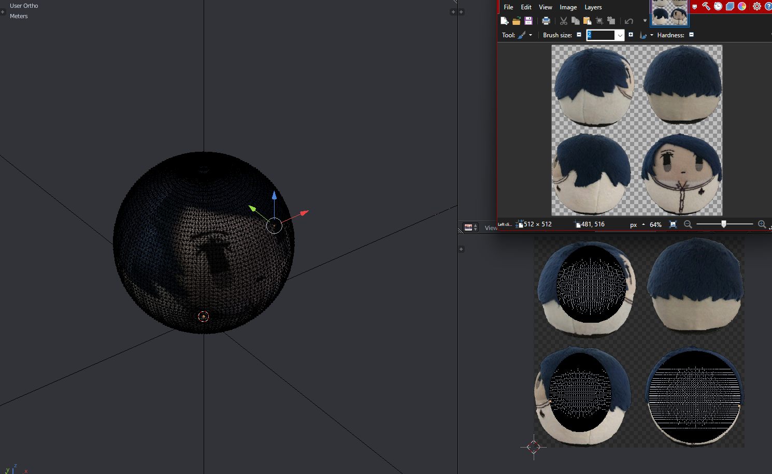
Task: Click the zoom in magnifier icon
Action: click(x=762, y=224)
